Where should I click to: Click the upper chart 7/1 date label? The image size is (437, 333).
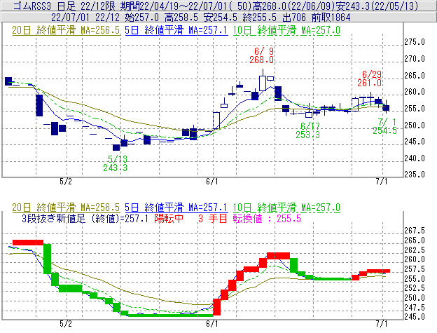pos(382,182)
